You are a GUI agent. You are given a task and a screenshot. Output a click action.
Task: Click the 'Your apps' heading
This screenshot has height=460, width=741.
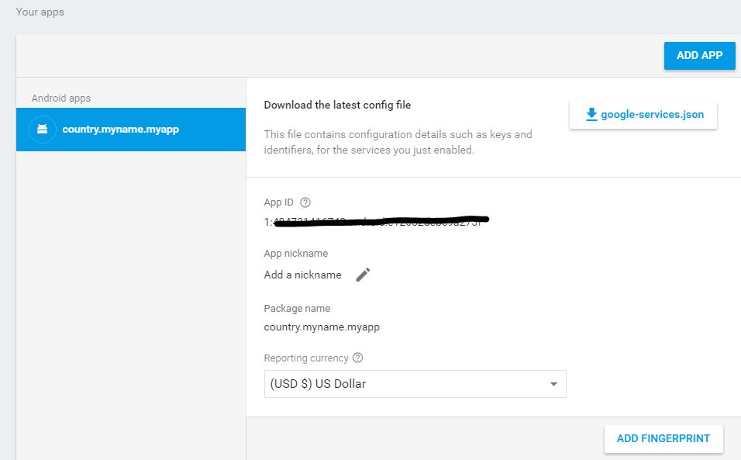[x=40, y=12]
